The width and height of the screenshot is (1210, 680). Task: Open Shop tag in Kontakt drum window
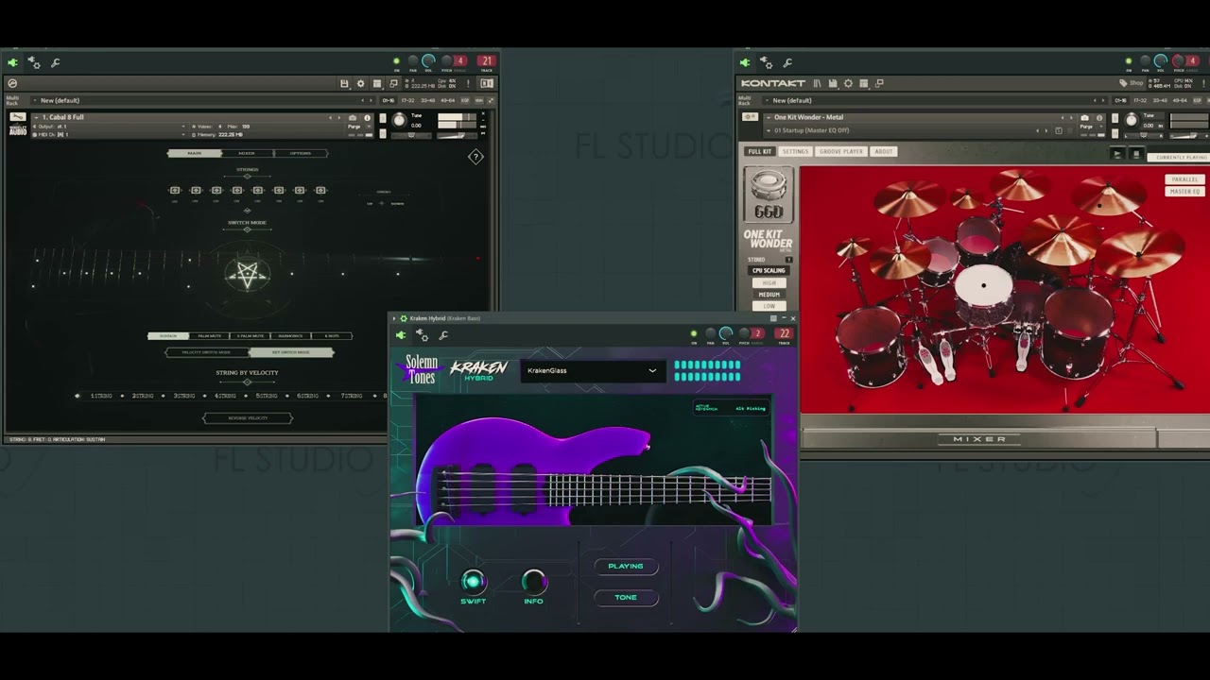coord(1132,83)
